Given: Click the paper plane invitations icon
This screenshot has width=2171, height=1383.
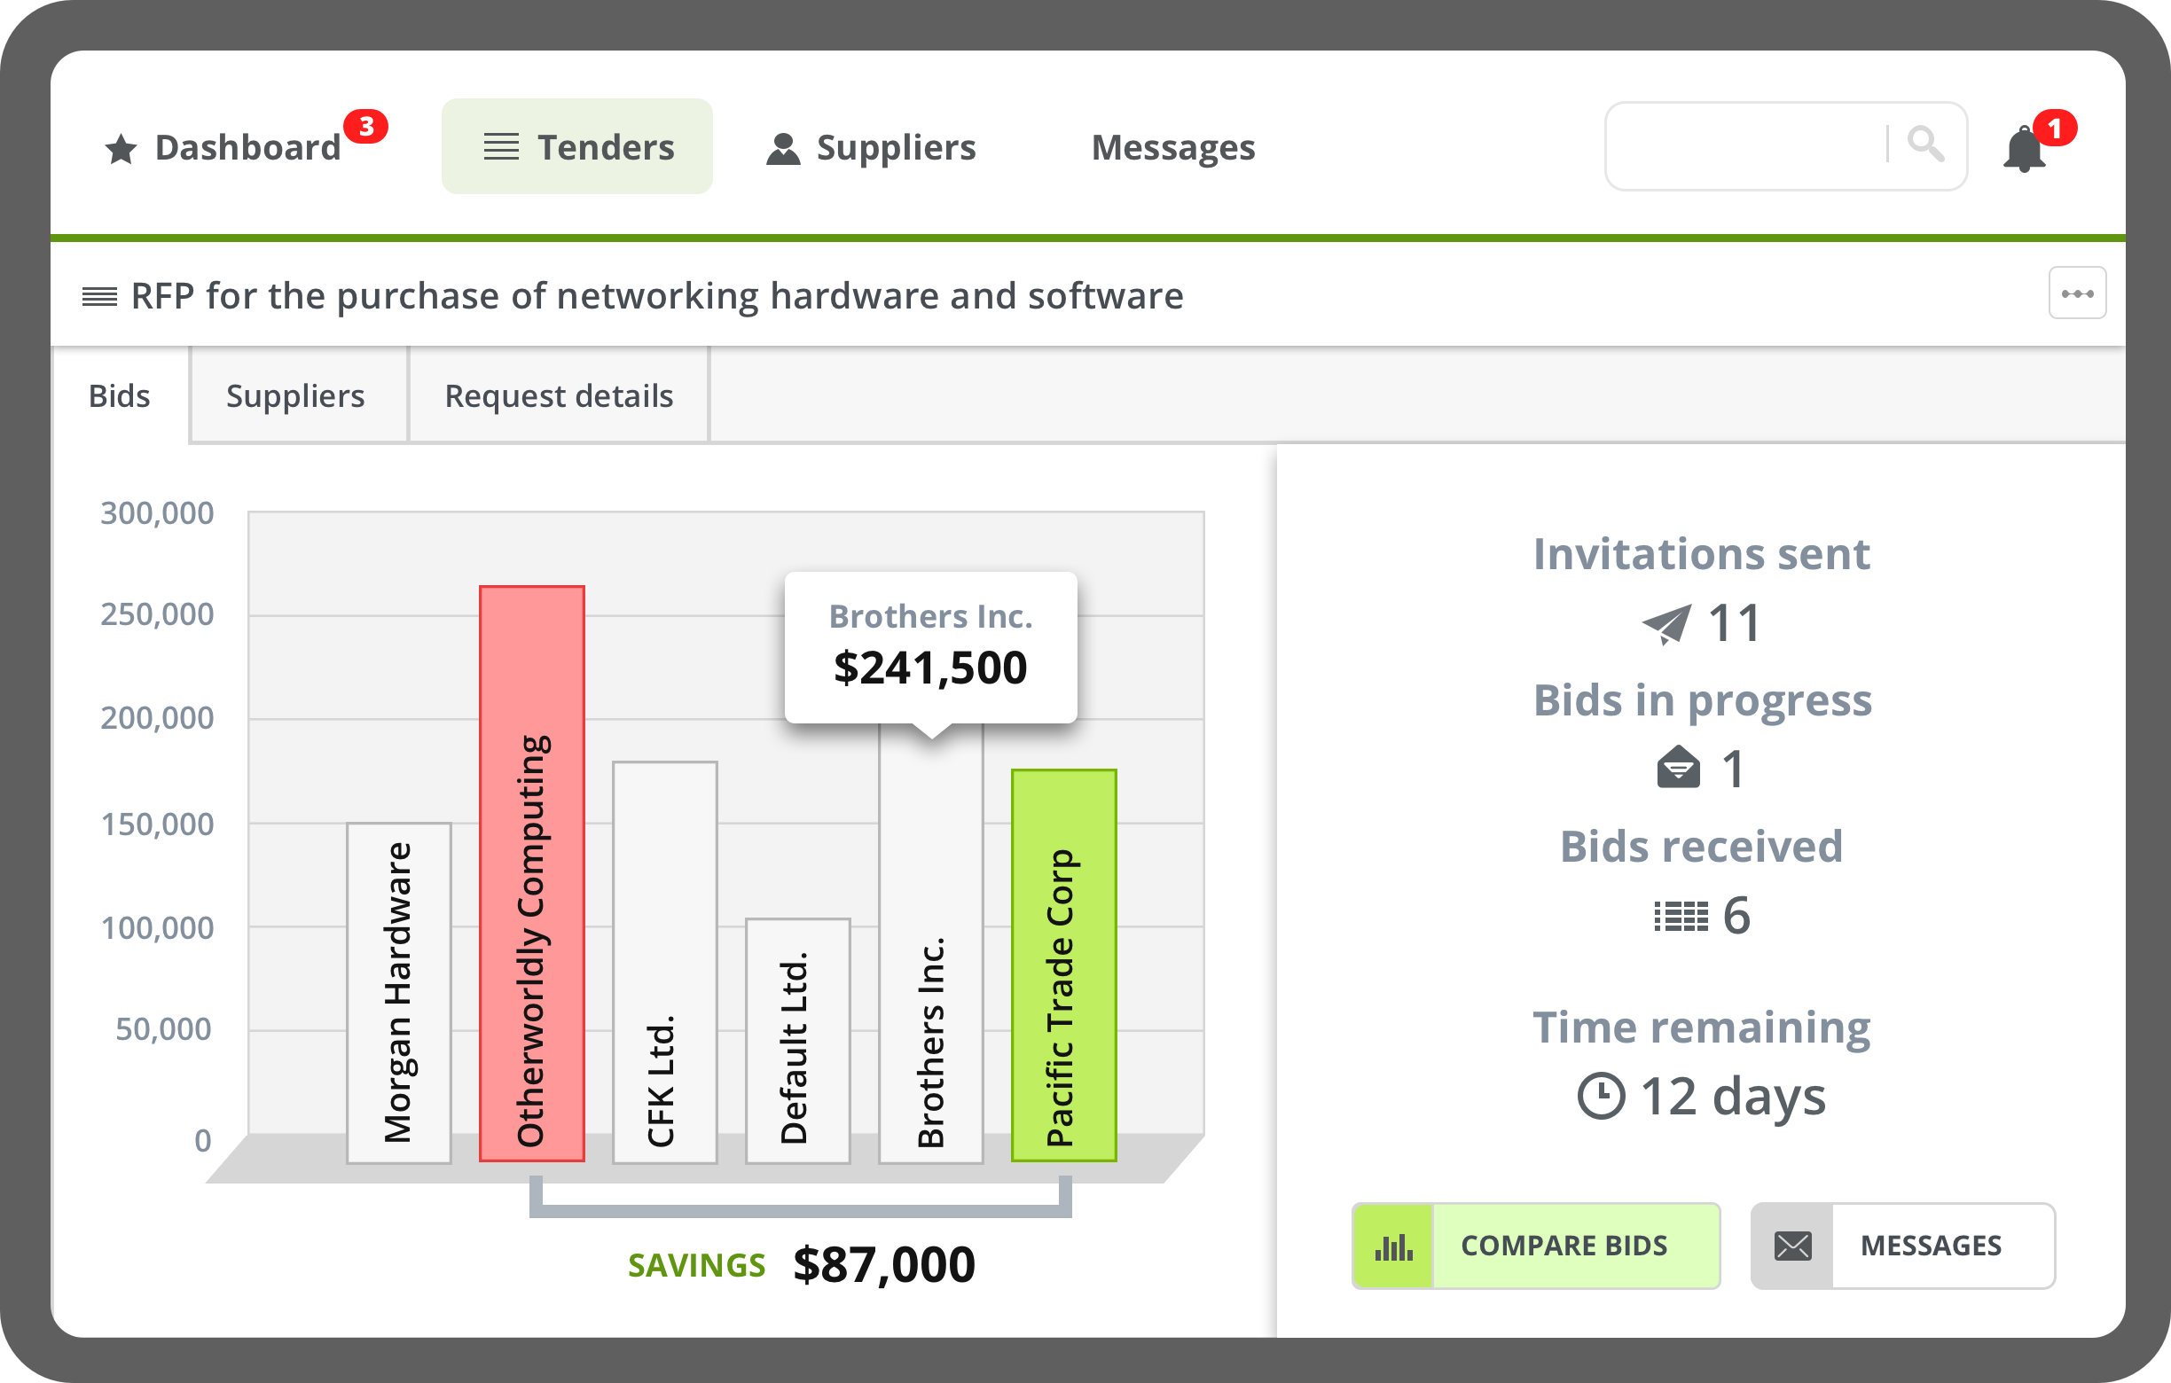Looking at the screenshot, I should (1666, 623).
